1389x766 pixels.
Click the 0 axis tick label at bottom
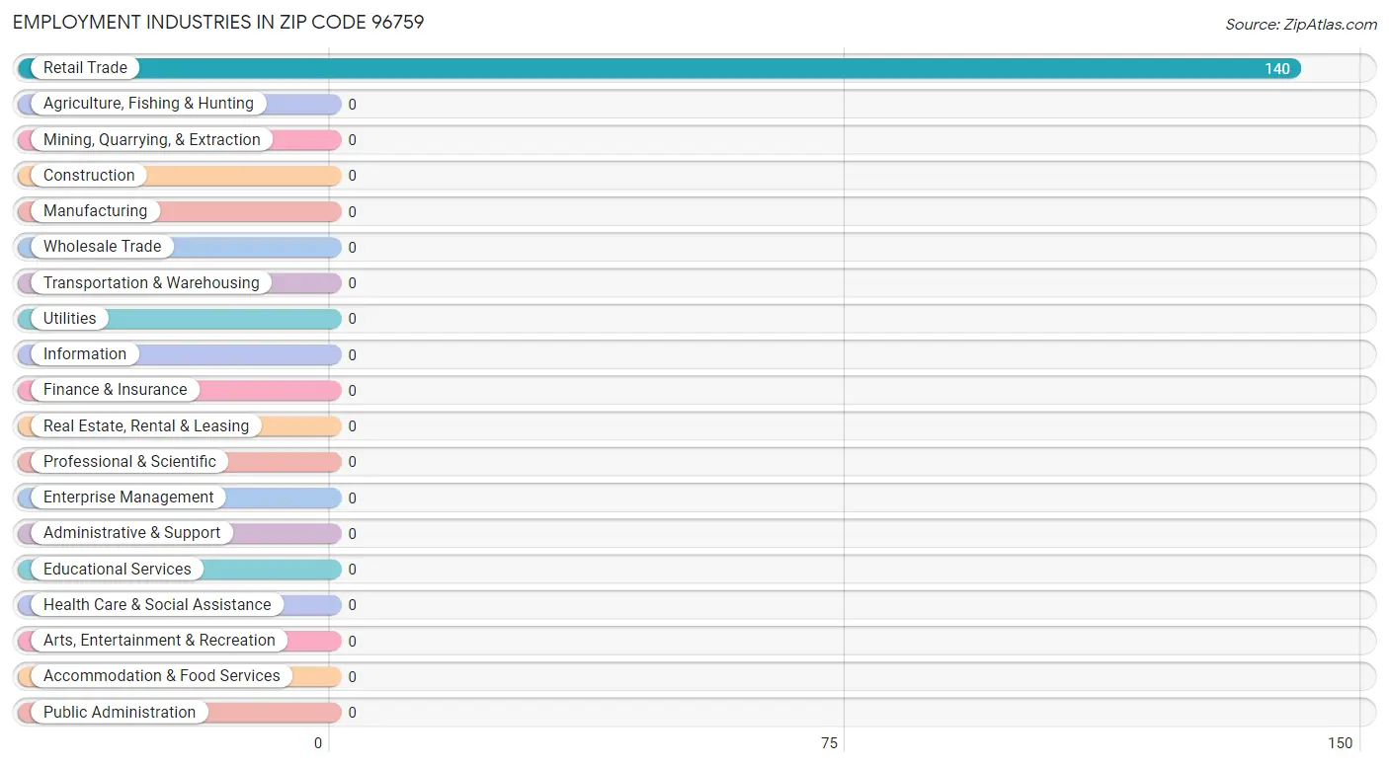318,743
